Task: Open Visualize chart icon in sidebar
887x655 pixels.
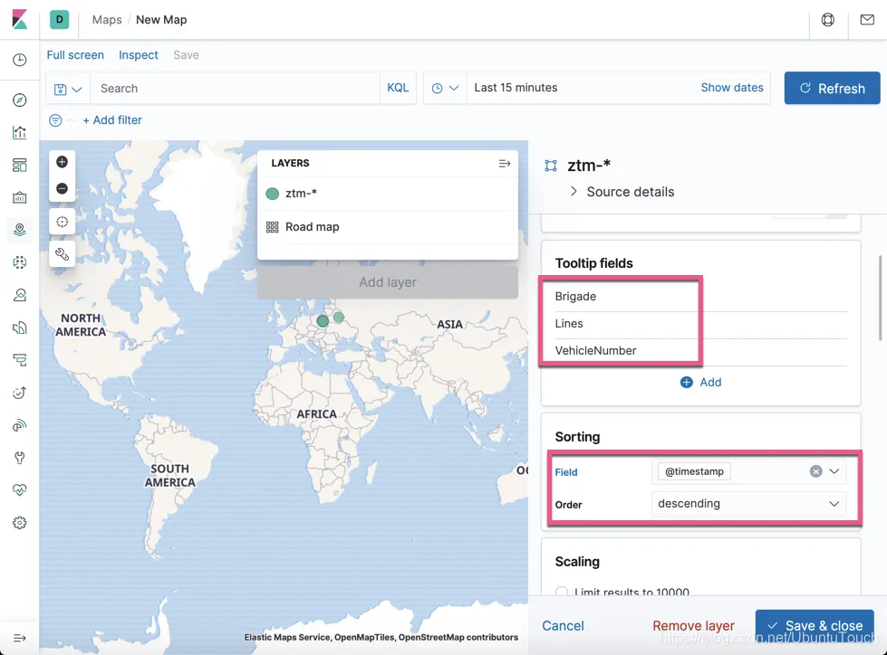Action: [x=20, y=133]
